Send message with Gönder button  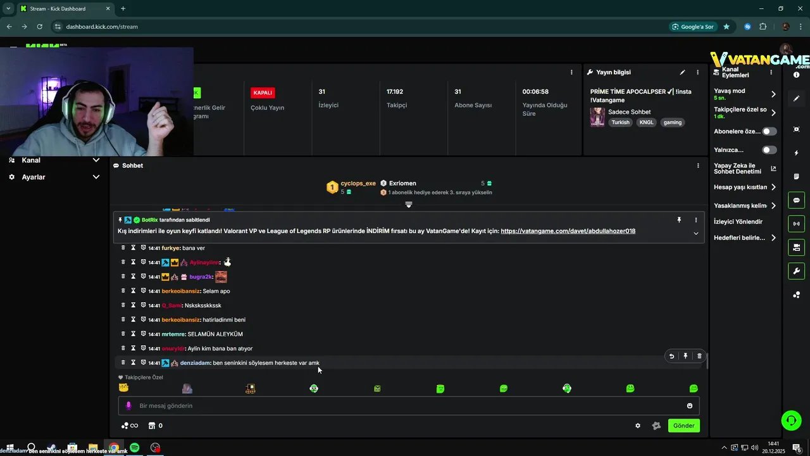pyautogui.click(x=684, y=426)
